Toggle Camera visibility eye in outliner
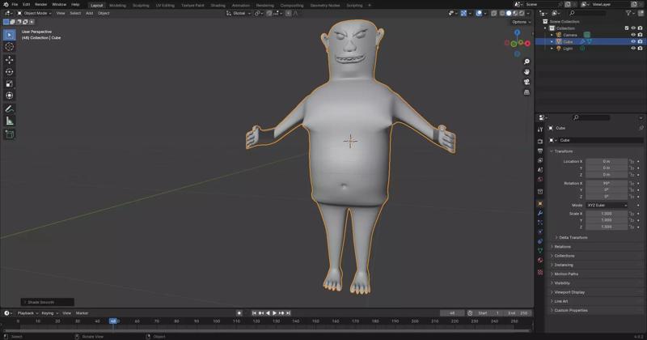Screen dimensions: 647x340 [633, 35]
